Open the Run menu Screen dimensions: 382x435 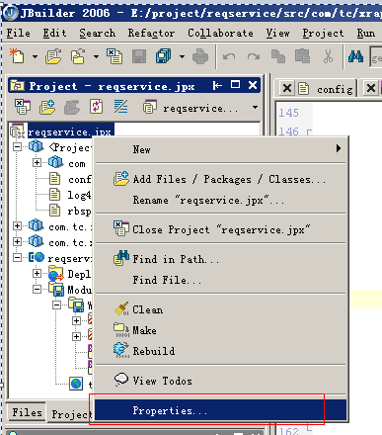366,34
